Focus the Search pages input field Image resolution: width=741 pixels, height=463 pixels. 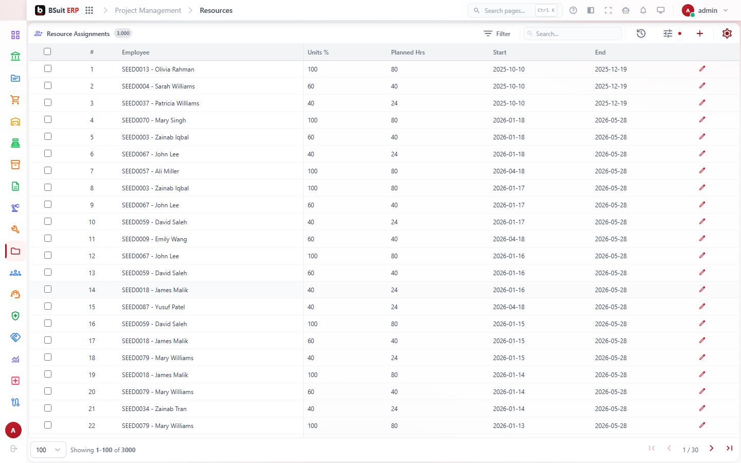tap(515, 10)
